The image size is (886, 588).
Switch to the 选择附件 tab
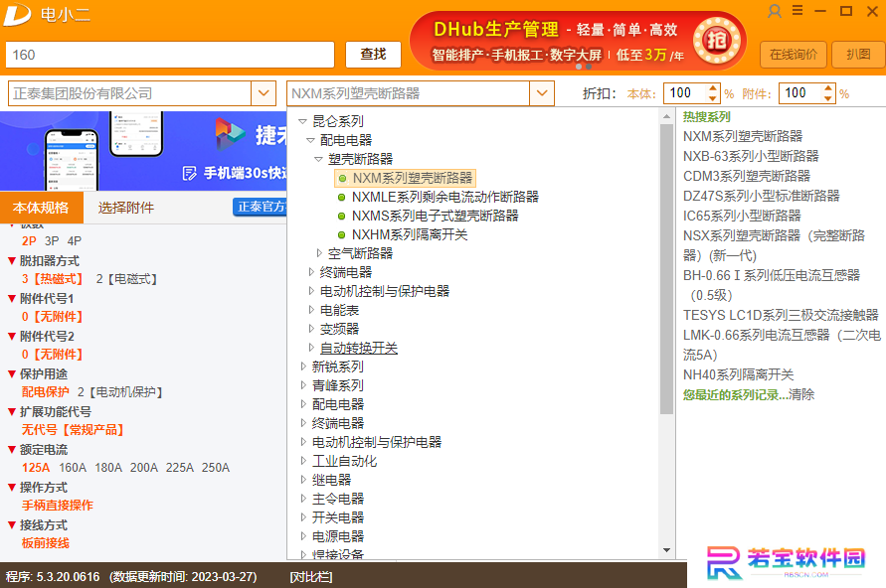tap(125, 208)
